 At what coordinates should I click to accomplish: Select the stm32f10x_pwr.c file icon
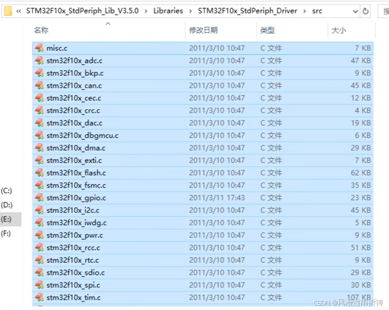(x=39, y=235)
